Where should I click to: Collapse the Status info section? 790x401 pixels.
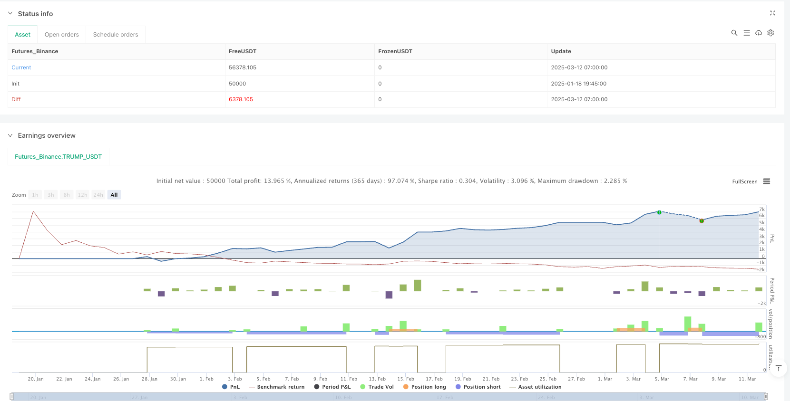10,13
